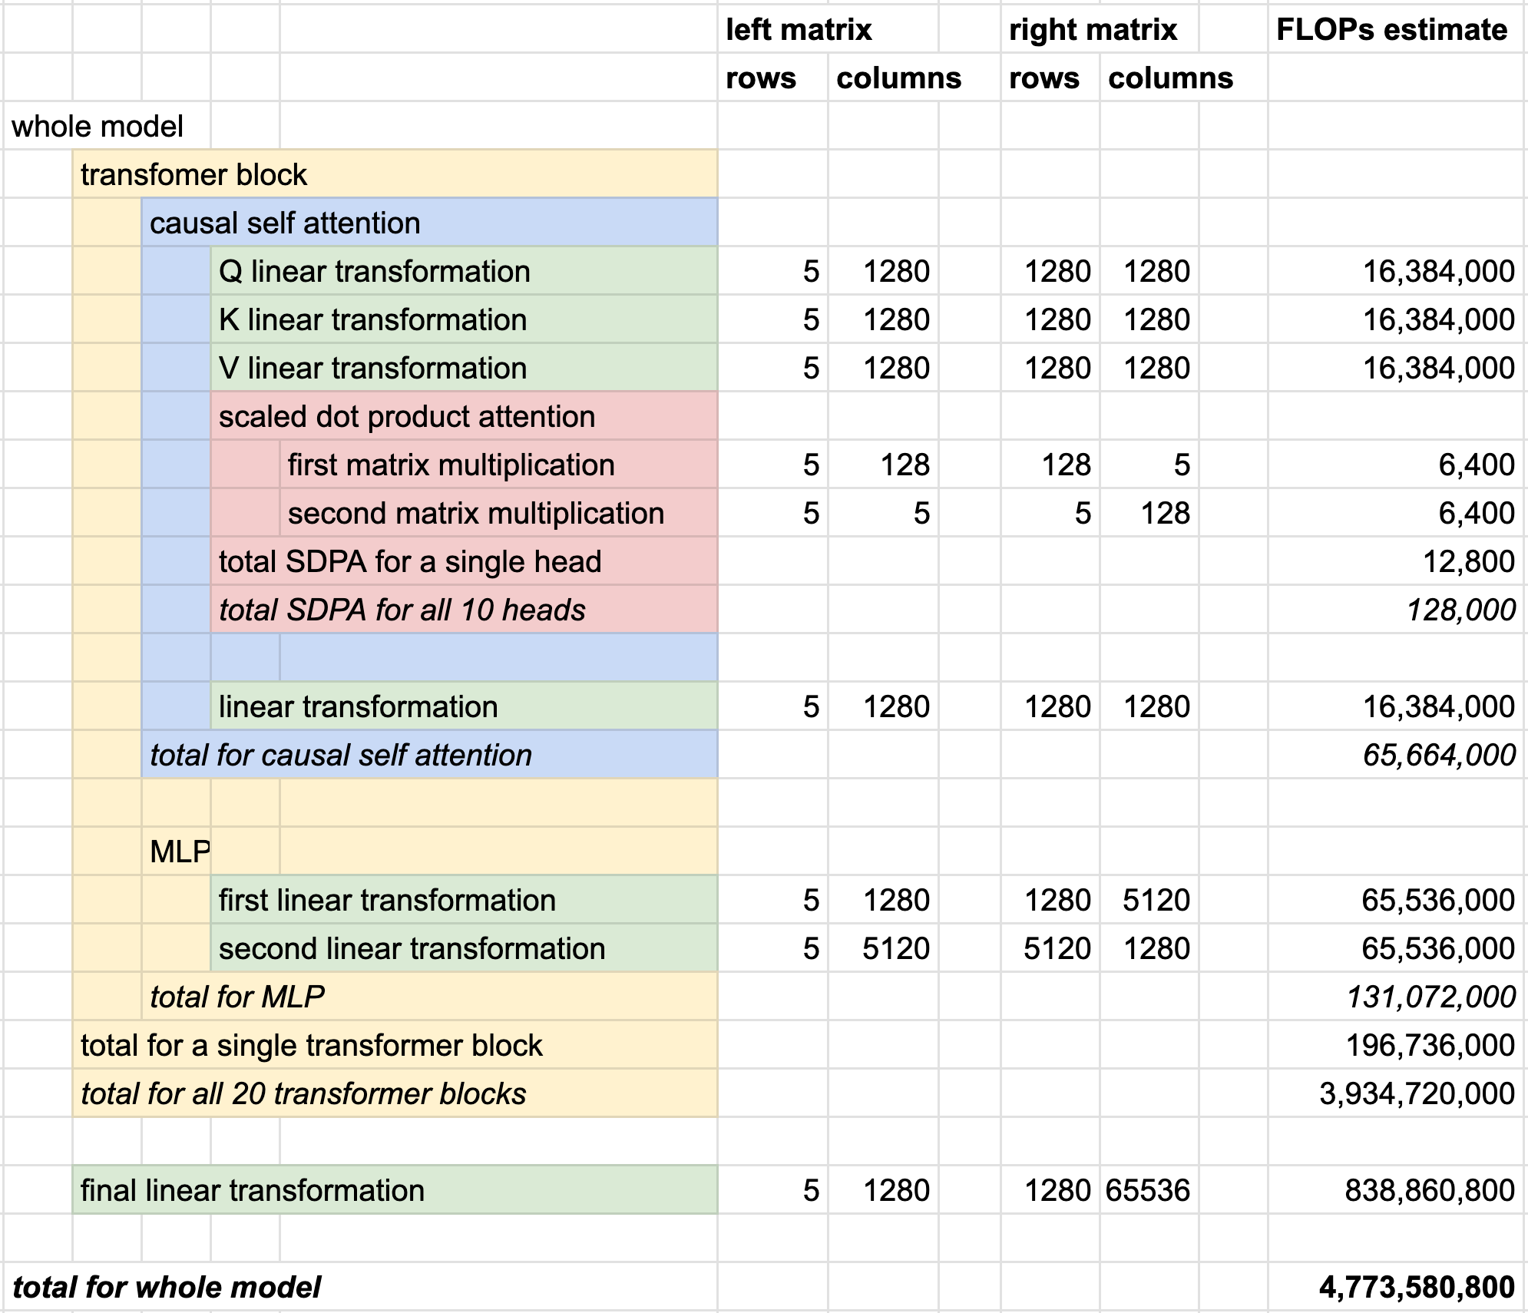Select the 'FLOPs estimate' header cell
Screen dimensions: 1528x1313
1391,30
